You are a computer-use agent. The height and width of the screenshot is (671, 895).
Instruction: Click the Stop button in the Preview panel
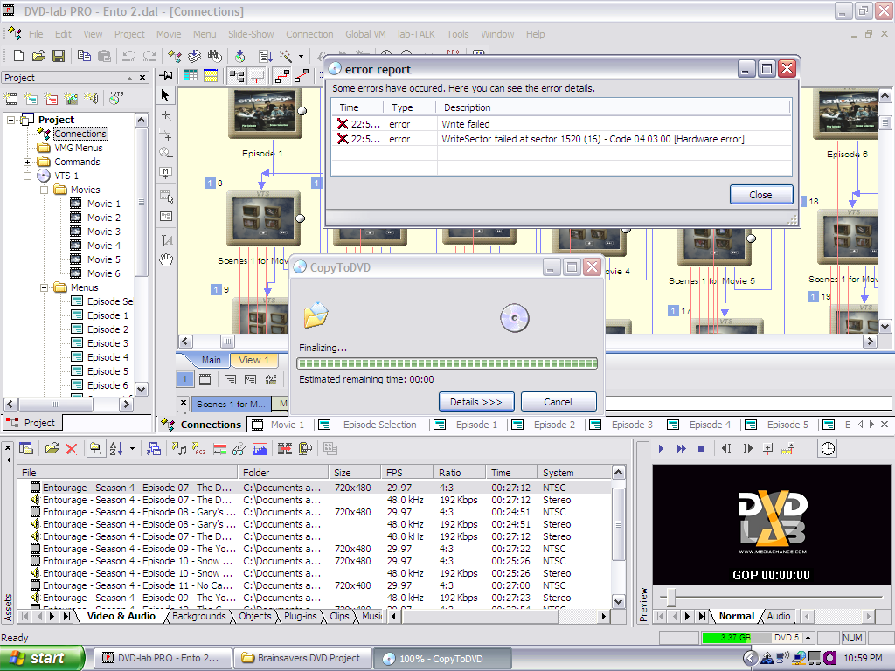[x=701, y=449]
